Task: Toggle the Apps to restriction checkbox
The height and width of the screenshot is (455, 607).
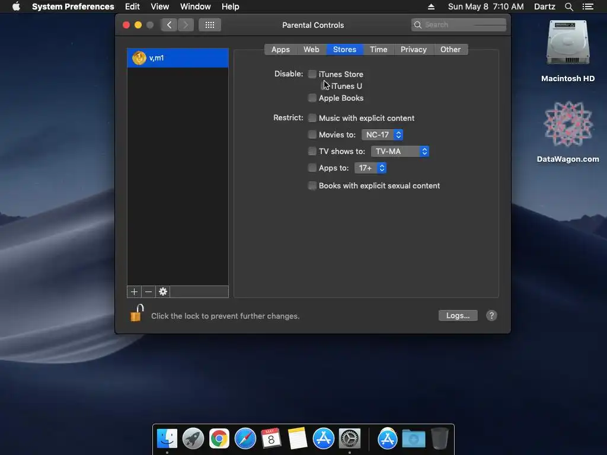Action: click(312, 168)
